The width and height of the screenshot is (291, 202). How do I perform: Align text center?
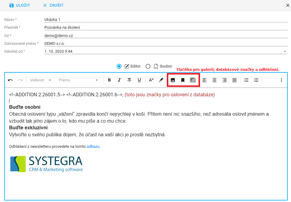pyautogui.click(x=215, y=80)
